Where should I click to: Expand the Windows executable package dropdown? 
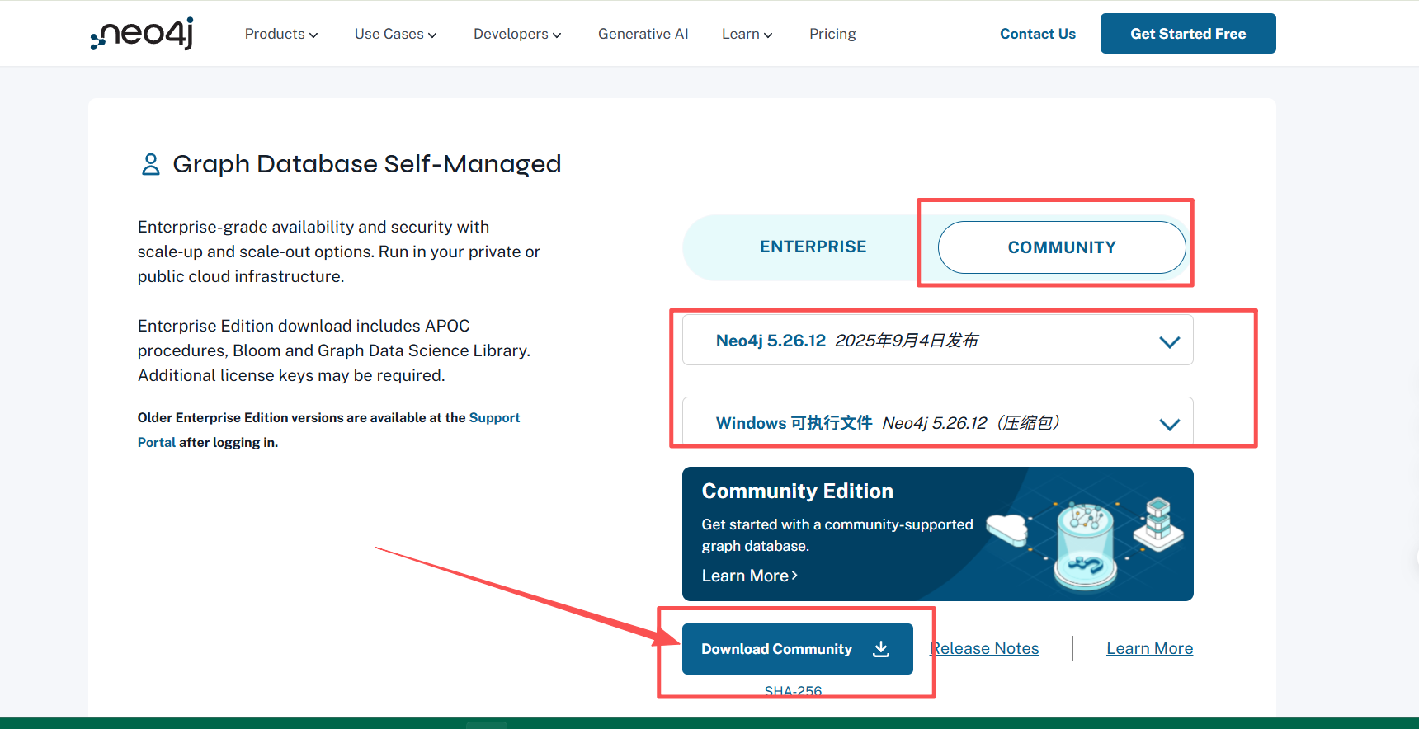(x=938, y=422)
